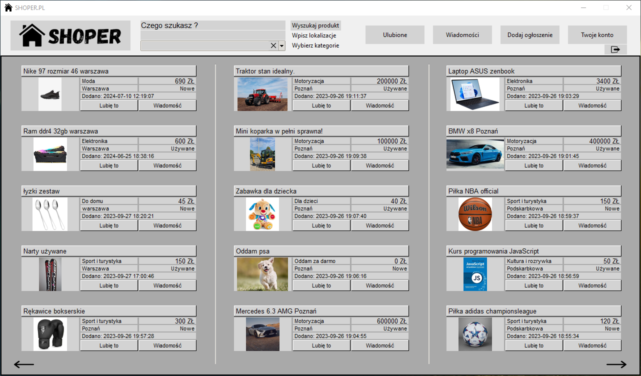
Task: Log out using the exit icon
Action: [x=615, y=49]
